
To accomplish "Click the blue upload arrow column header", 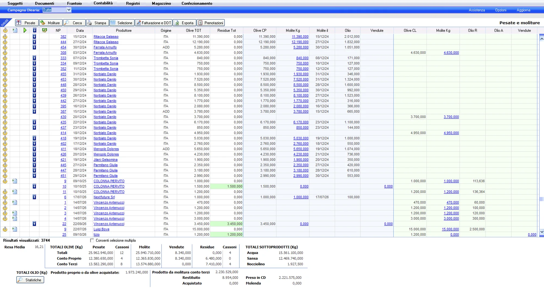I will (35, 30).
